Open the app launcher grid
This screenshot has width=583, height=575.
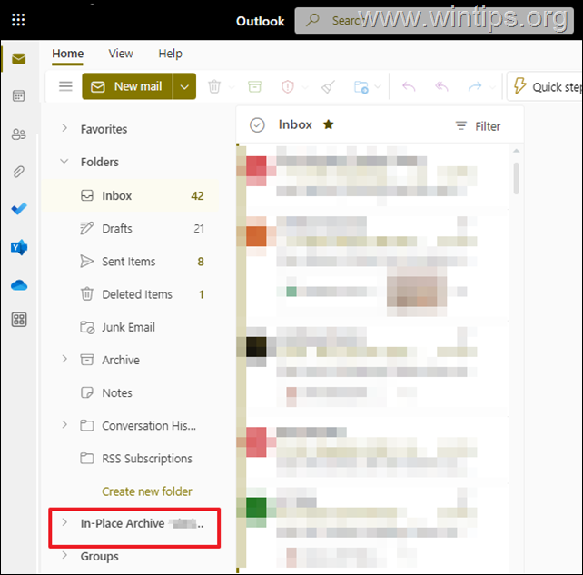click(x=18, y=20)
